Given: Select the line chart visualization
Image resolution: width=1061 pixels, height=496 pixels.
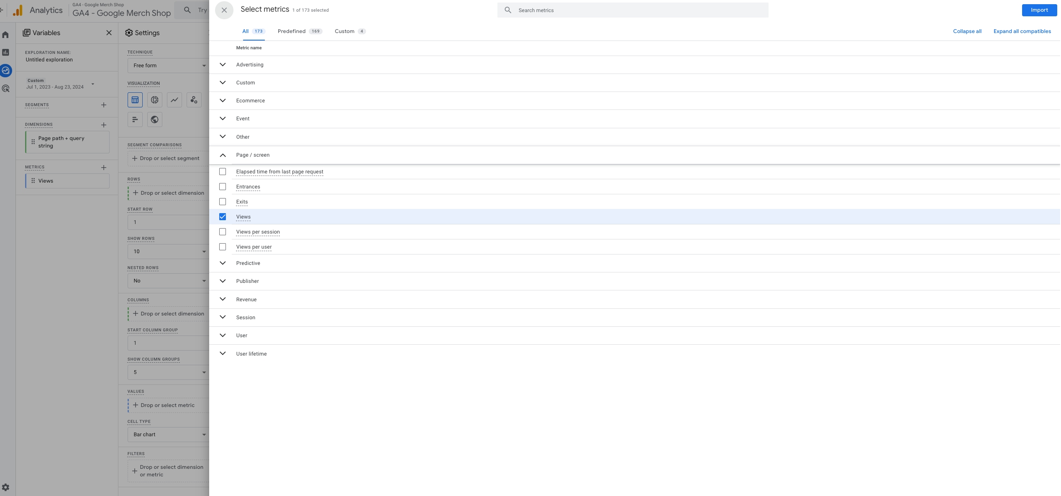Looking at the screenshot, I should [174, 100].
